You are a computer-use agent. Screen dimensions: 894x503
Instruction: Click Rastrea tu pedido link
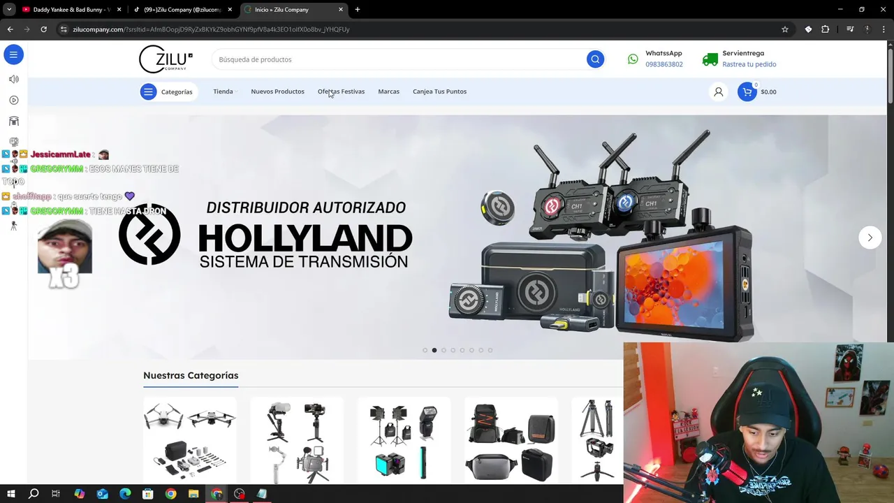point(749,64)
